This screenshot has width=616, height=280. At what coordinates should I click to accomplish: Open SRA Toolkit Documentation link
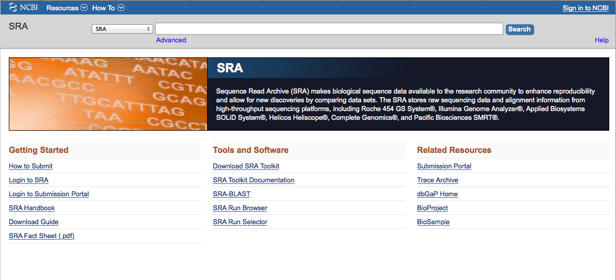point(254,180)
